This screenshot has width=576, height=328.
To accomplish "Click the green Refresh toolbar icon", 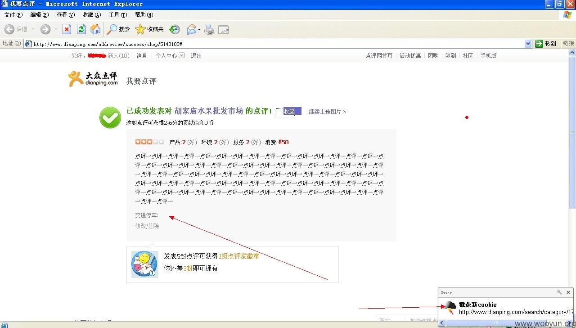I will 81,29.
